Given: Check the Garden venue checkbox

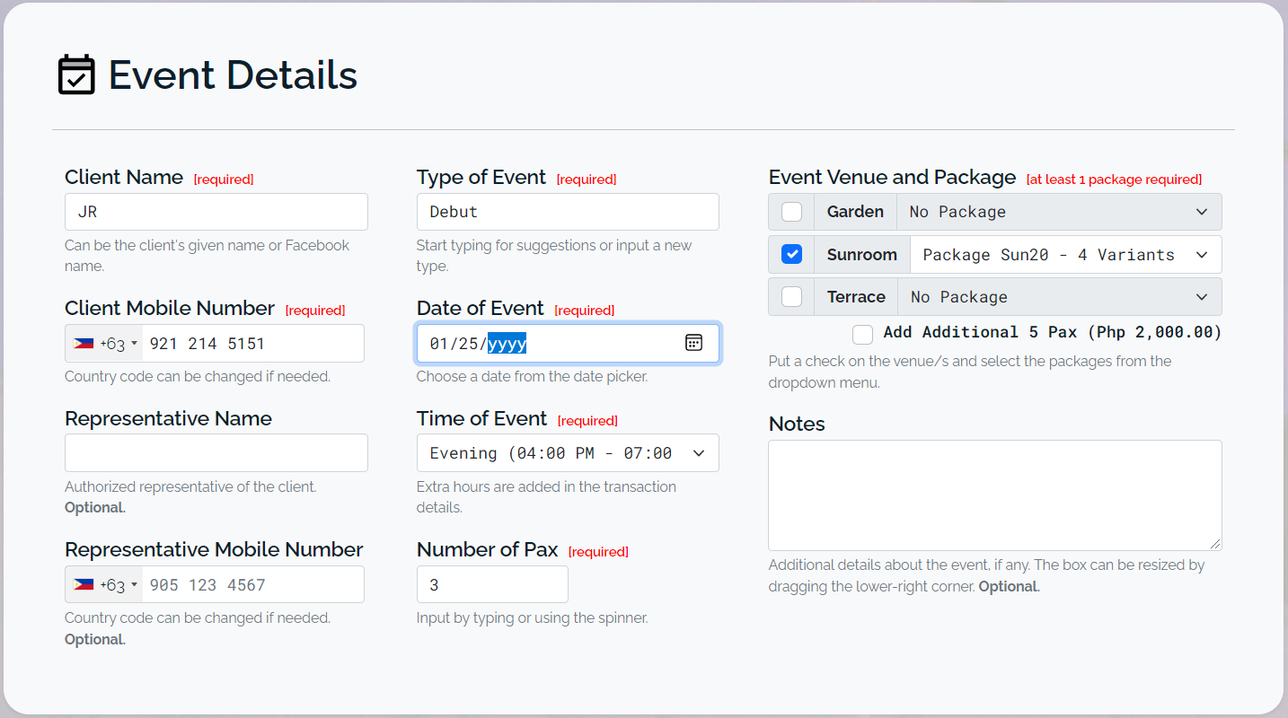Looking at the screenshot, I should tap(791, 212).
